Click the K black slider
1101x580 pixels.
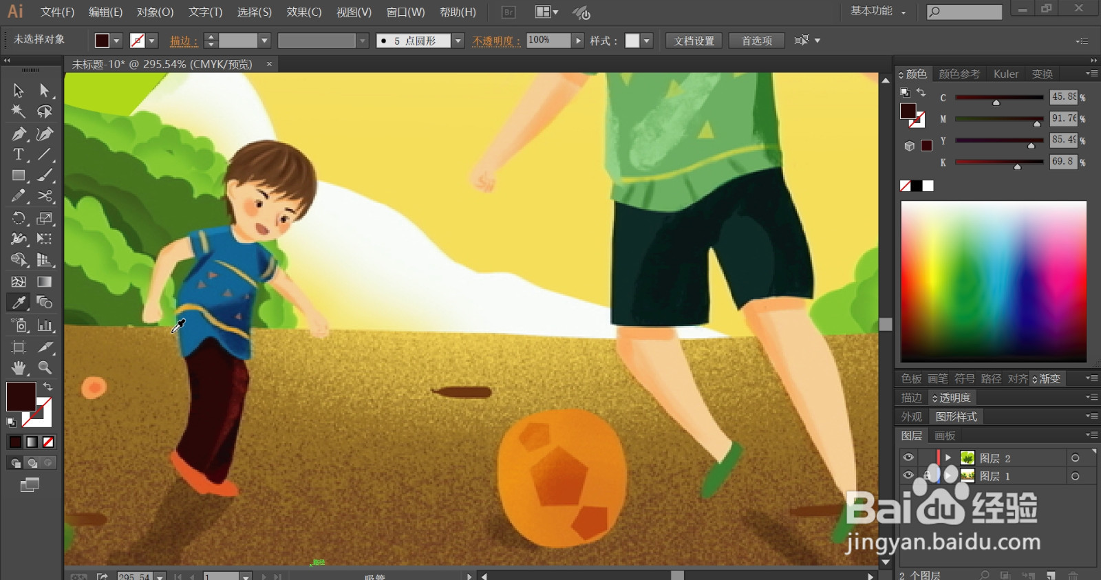[x=999, y=162]
